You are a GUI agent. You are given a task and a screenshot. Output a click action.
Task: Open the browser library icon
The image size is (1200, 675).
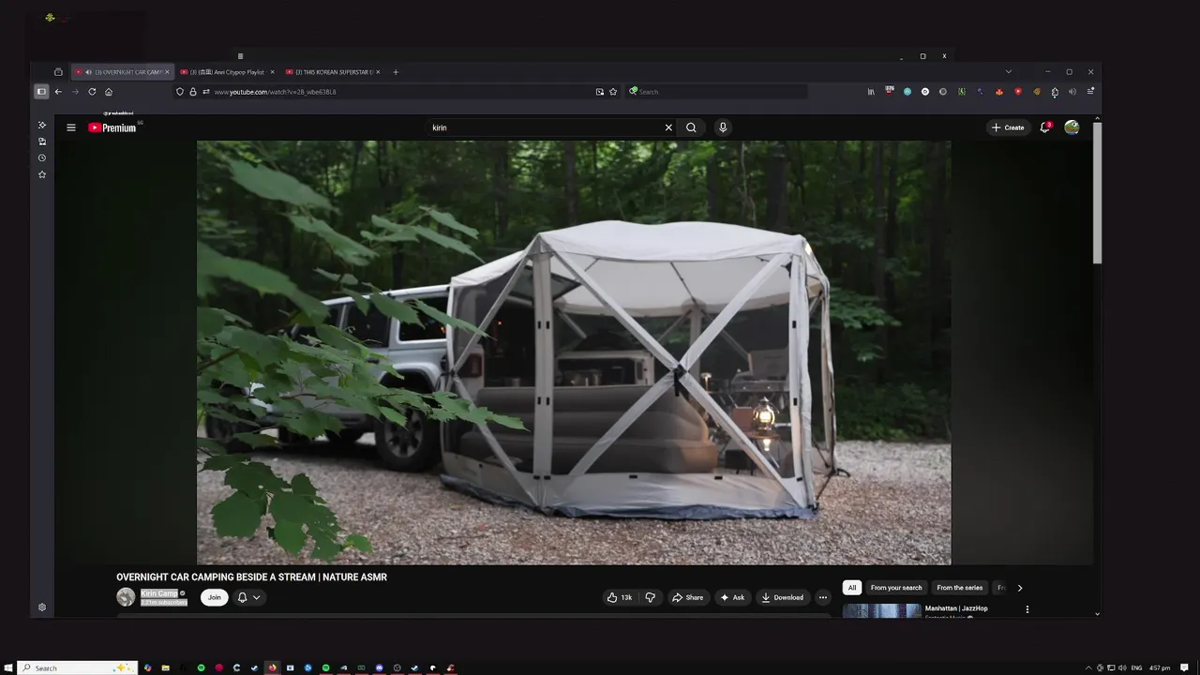(x=871, y=92)
